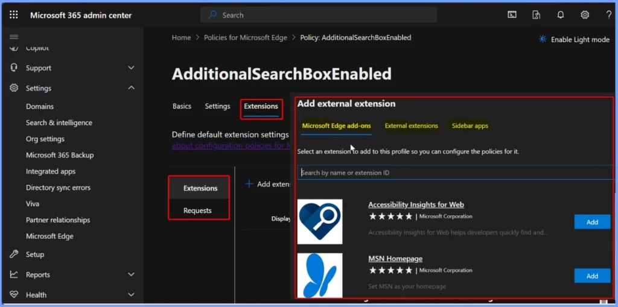Open Microsoft 365 Backup

pyautogui.click(x=60, y=155)
